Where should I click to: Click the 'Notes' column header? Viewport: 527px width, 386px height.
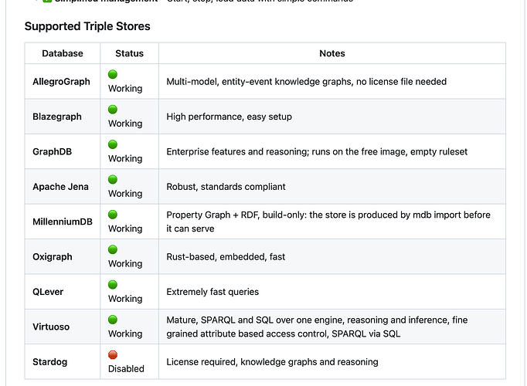pyautogui.click(x=332, y=53)
